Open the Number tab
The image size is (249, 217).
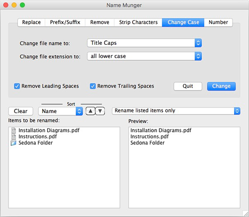coord(218,22)
